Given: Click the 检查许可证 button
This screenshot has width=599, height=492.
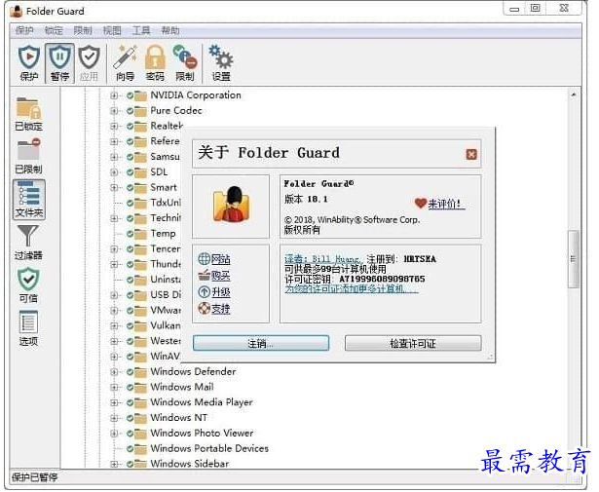Looking at the screenshot, I should (413, 343).
